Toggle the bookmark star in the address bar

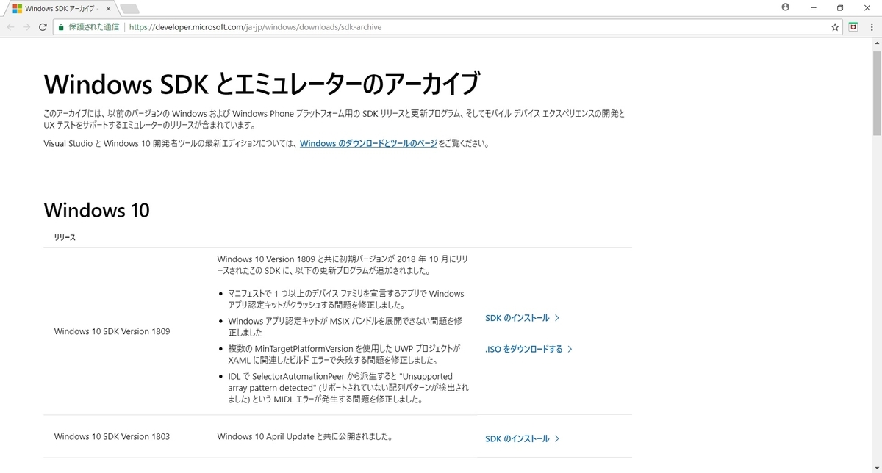[x=835, y=26]
